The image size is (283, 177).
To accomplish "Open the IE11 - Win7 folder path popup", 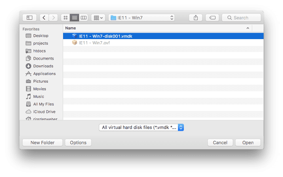I will coord(141,18).
